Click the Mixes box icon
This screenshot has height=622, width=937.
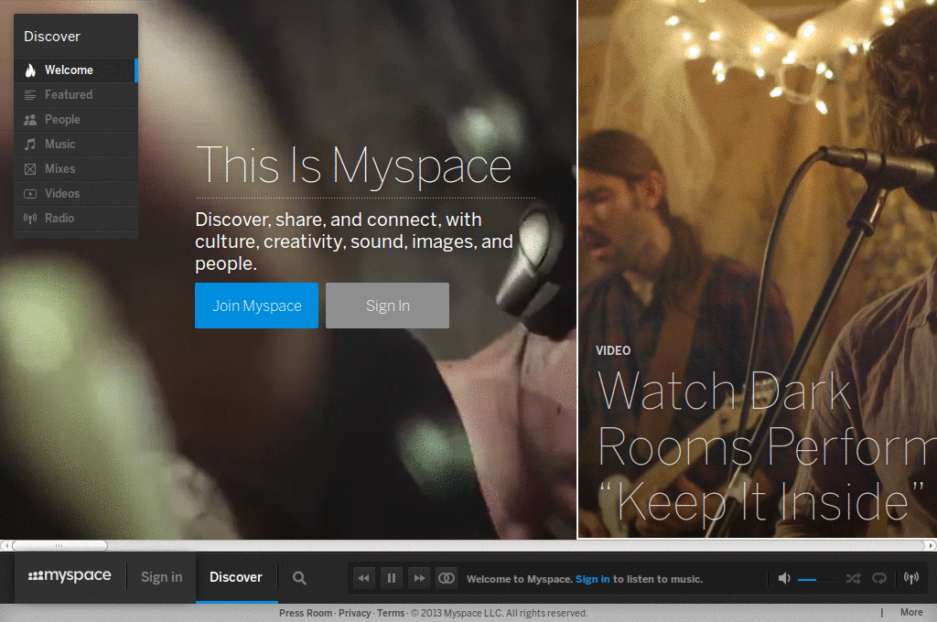tap(30, 169)
